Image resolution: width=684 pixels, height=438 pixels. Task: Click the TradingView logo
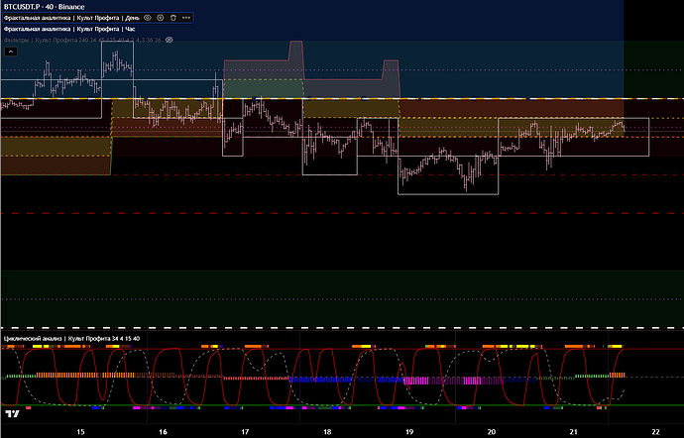tap(12, 416)
